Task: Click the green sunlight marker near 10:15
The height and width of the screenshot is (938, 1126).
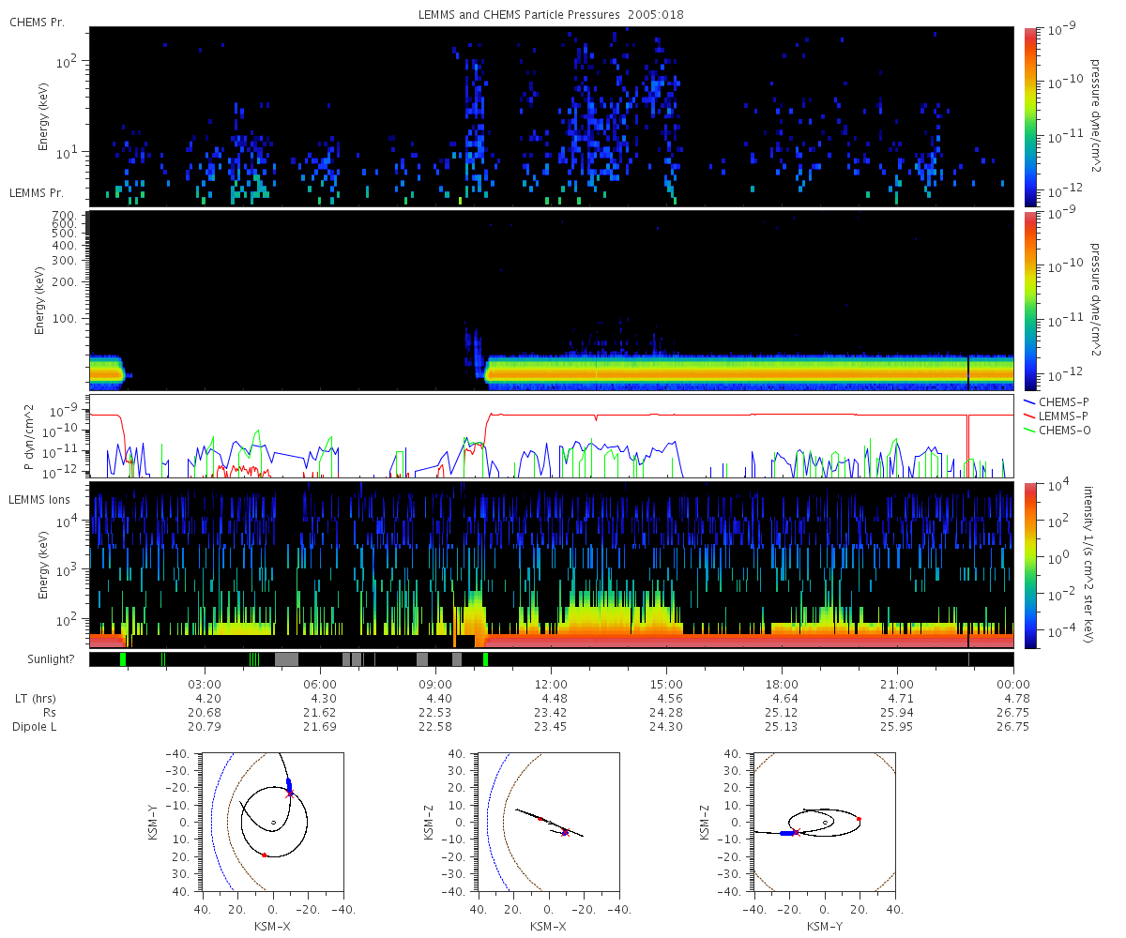Action: click(x=486, y=659)
